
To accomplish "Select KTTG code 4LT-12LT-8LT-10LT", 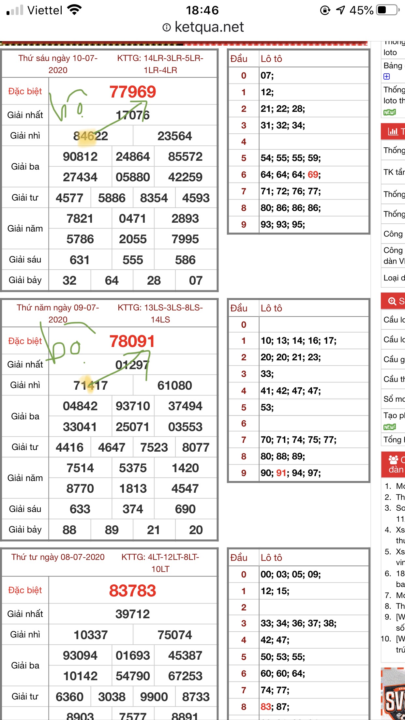I will tap(160, 563).
